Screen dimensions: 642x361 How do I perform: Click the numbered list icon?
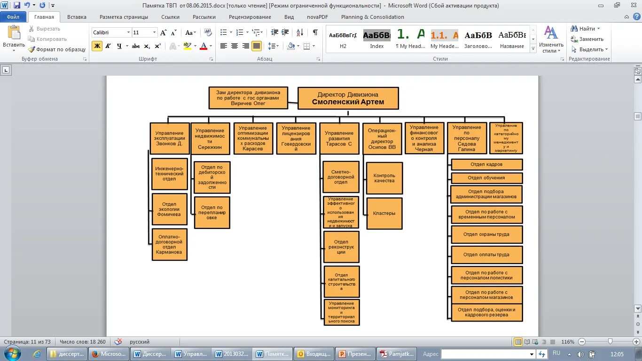(x=240, y=32)
